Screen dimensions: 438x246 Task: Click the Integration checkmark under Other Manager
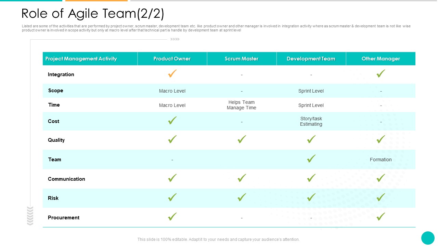[x=381, y=73]
